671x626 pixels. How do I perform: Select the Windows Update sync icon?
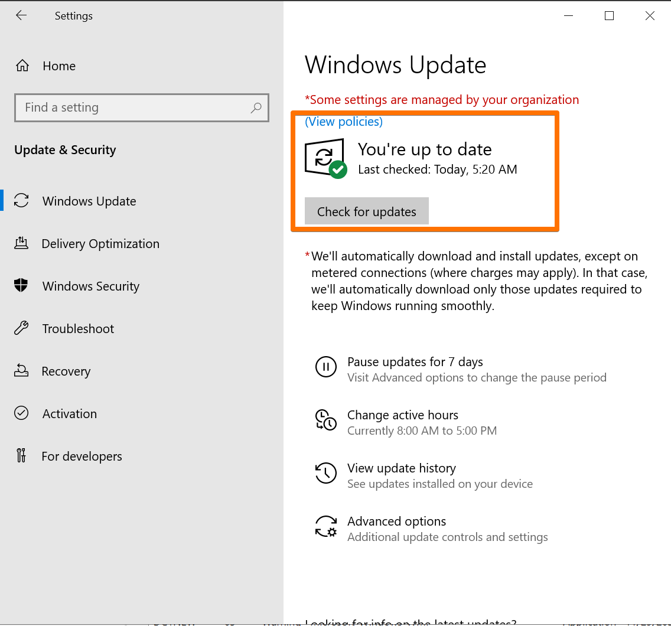[x=22, y=201]
